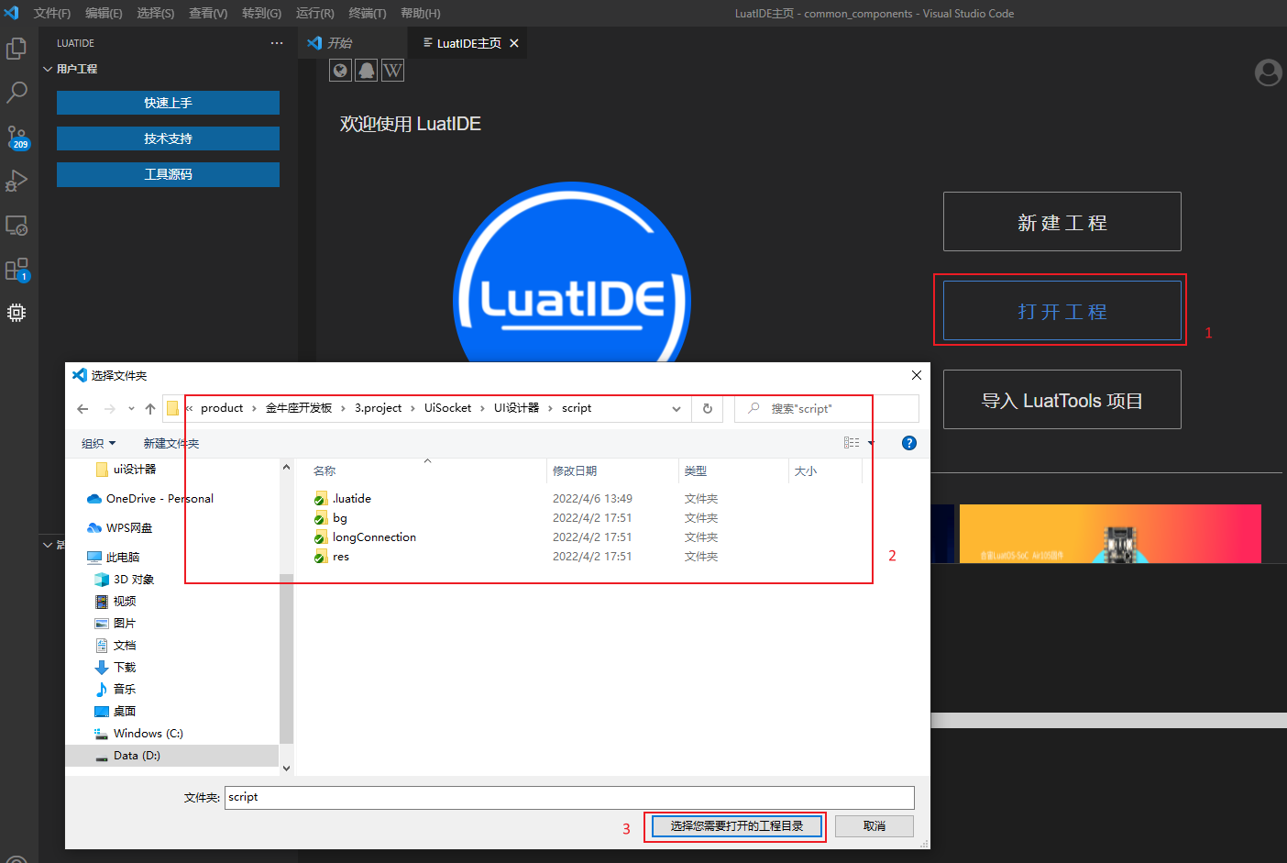Viewport: 1287px width, 863px height.
Task: Click the 打开工程 button
Action: [x=1061, y=311]
